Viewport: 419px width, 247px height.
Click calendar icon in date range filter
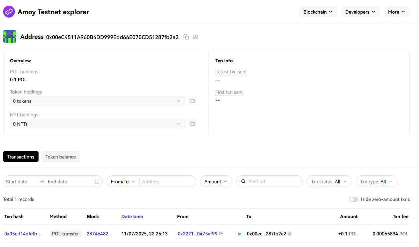(97, 182)
